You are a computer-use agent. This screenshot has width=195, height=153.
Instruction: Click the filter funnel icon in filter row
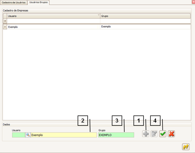pos(5,21)
